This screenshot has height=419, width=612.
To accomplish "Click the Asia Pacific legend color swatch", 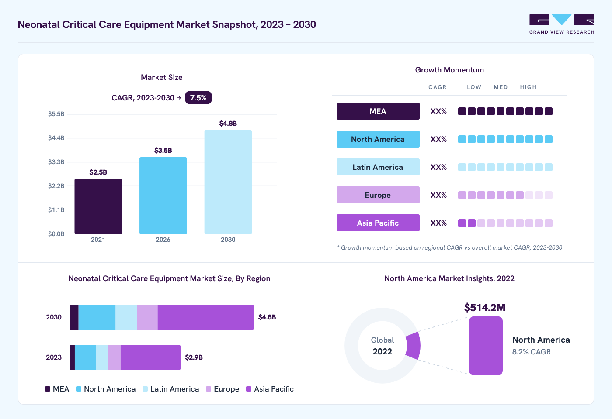I will click(249, 389).
